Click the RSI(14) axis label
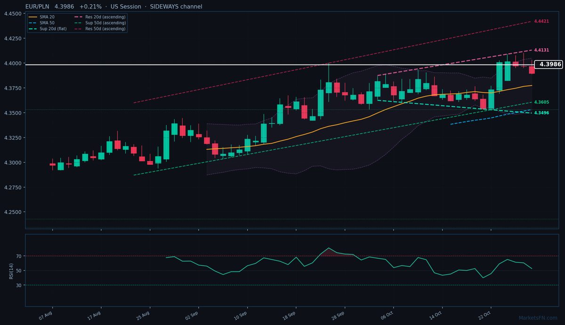The width and height of the screenshot is (565, 325). click(x=12, y=270)
